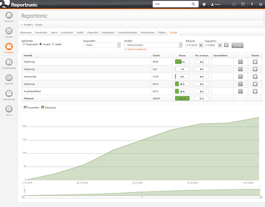Screen dimensions: 265x207
Task: Click the Valitse henkilöt link
Action: point(136,49)
